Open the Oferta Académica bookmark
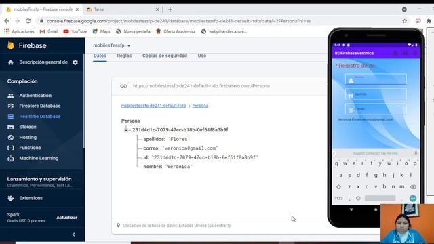 (x=176, y=31)
